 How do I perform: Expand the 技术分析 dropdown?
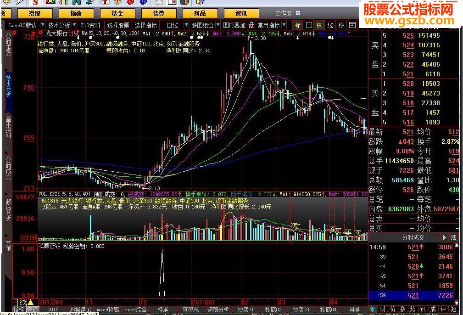click(x=75, y=25)
